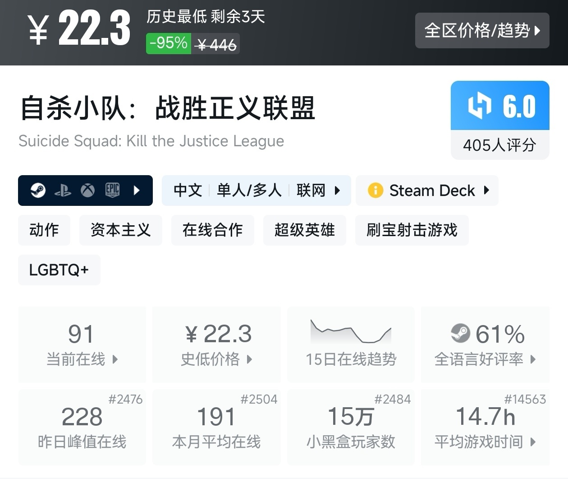The width and height of the screenshot is (568, 479).
Task: Expand arrow next to 平均游戏时间
Action: 533,442
